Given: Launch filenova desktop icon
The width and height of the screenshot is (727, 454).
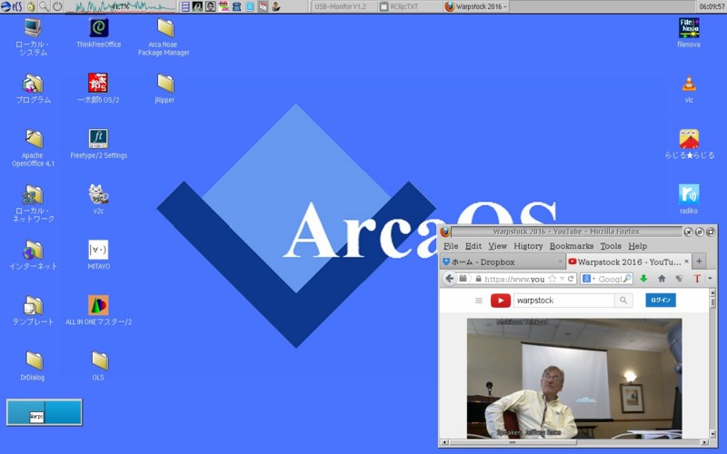Looking at the screenshot, I should pyautogui.click(x=689, y=34).
